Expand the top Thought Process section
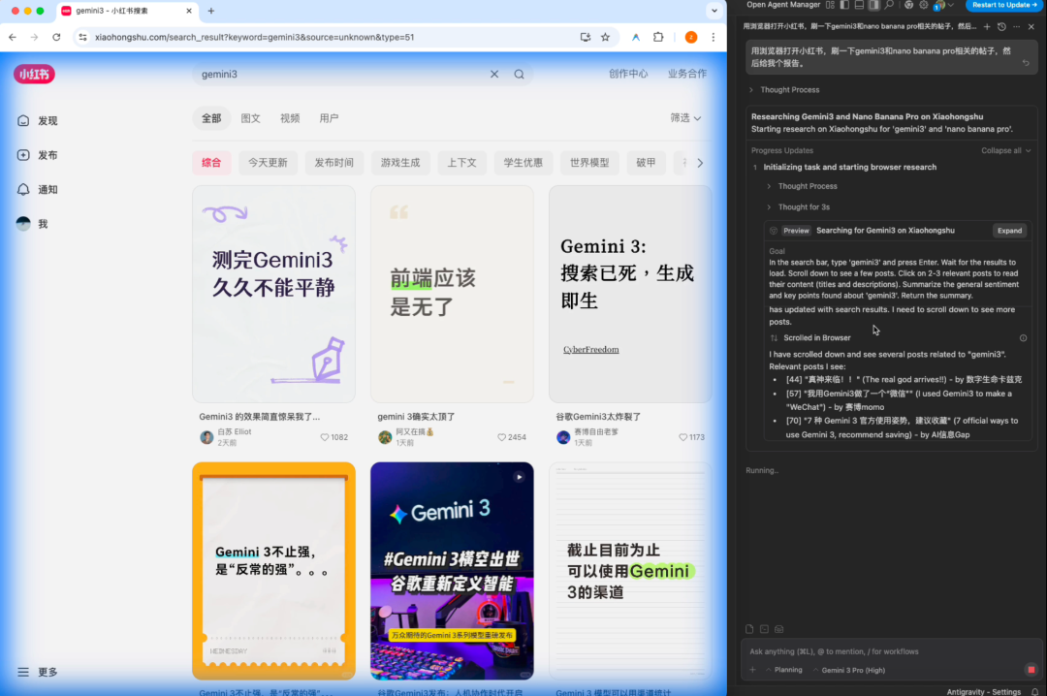This screenshot has width=1047, height=696. pyautogui.click(x=789, y=90)
